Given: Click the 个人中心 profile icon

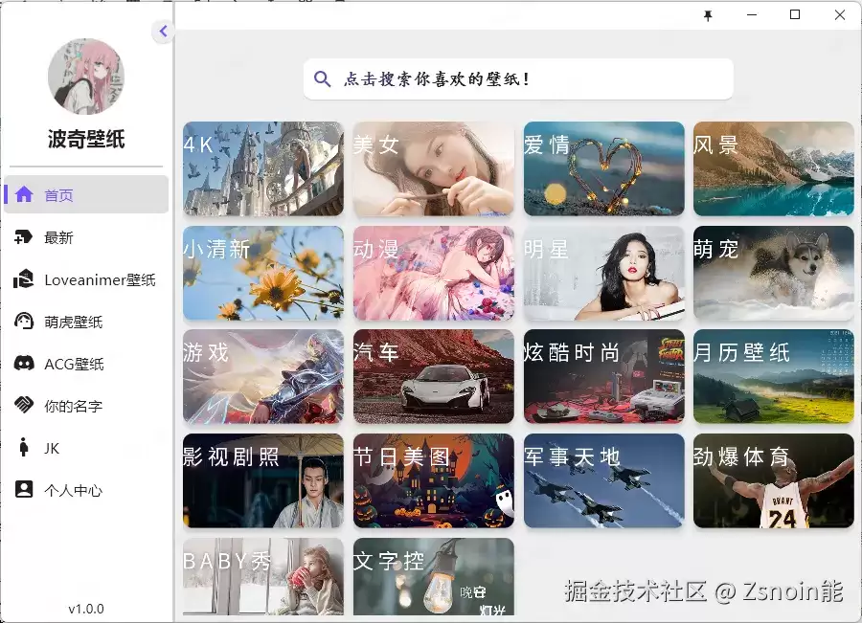Looking at the screenshot, I should point(24,489).
